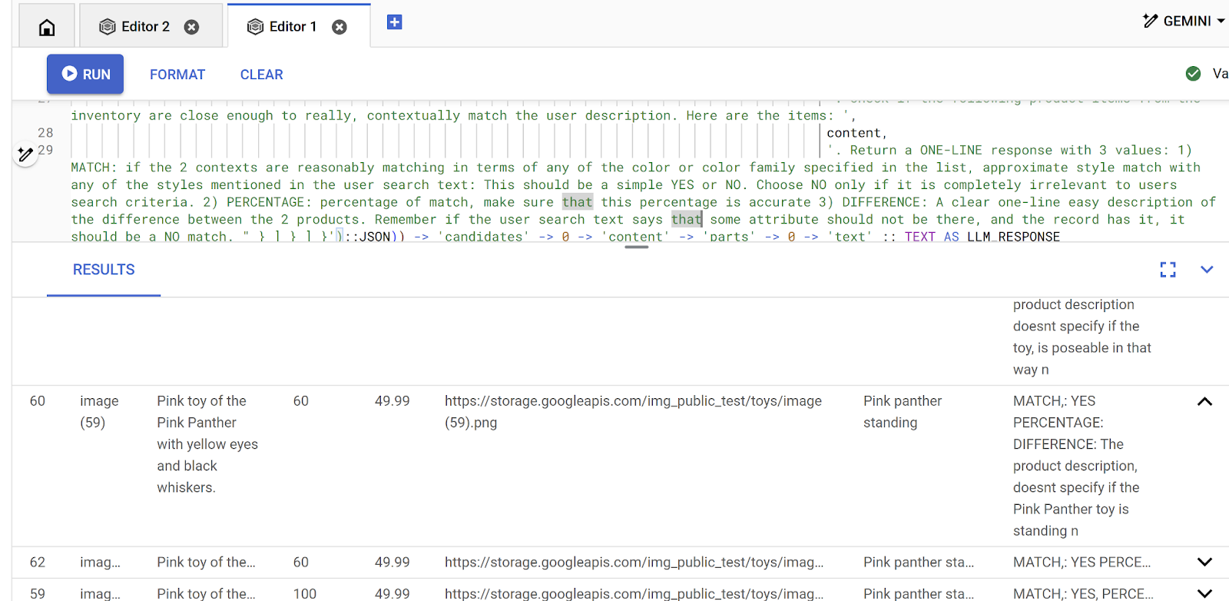1229x601 pixels.
Task: Collapse the results panel chevron
Action: pos(1207,270)
